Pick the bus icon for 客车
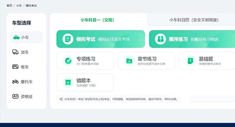This screenshot has height=127, width=235. pos(15,67)
